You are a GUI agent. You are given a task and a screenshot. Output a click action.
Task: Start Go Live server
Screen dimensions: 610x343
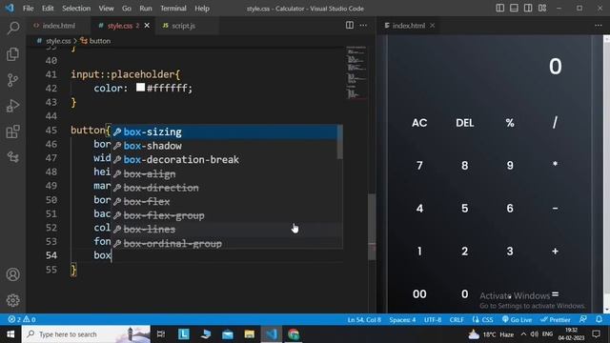point(517,320)
